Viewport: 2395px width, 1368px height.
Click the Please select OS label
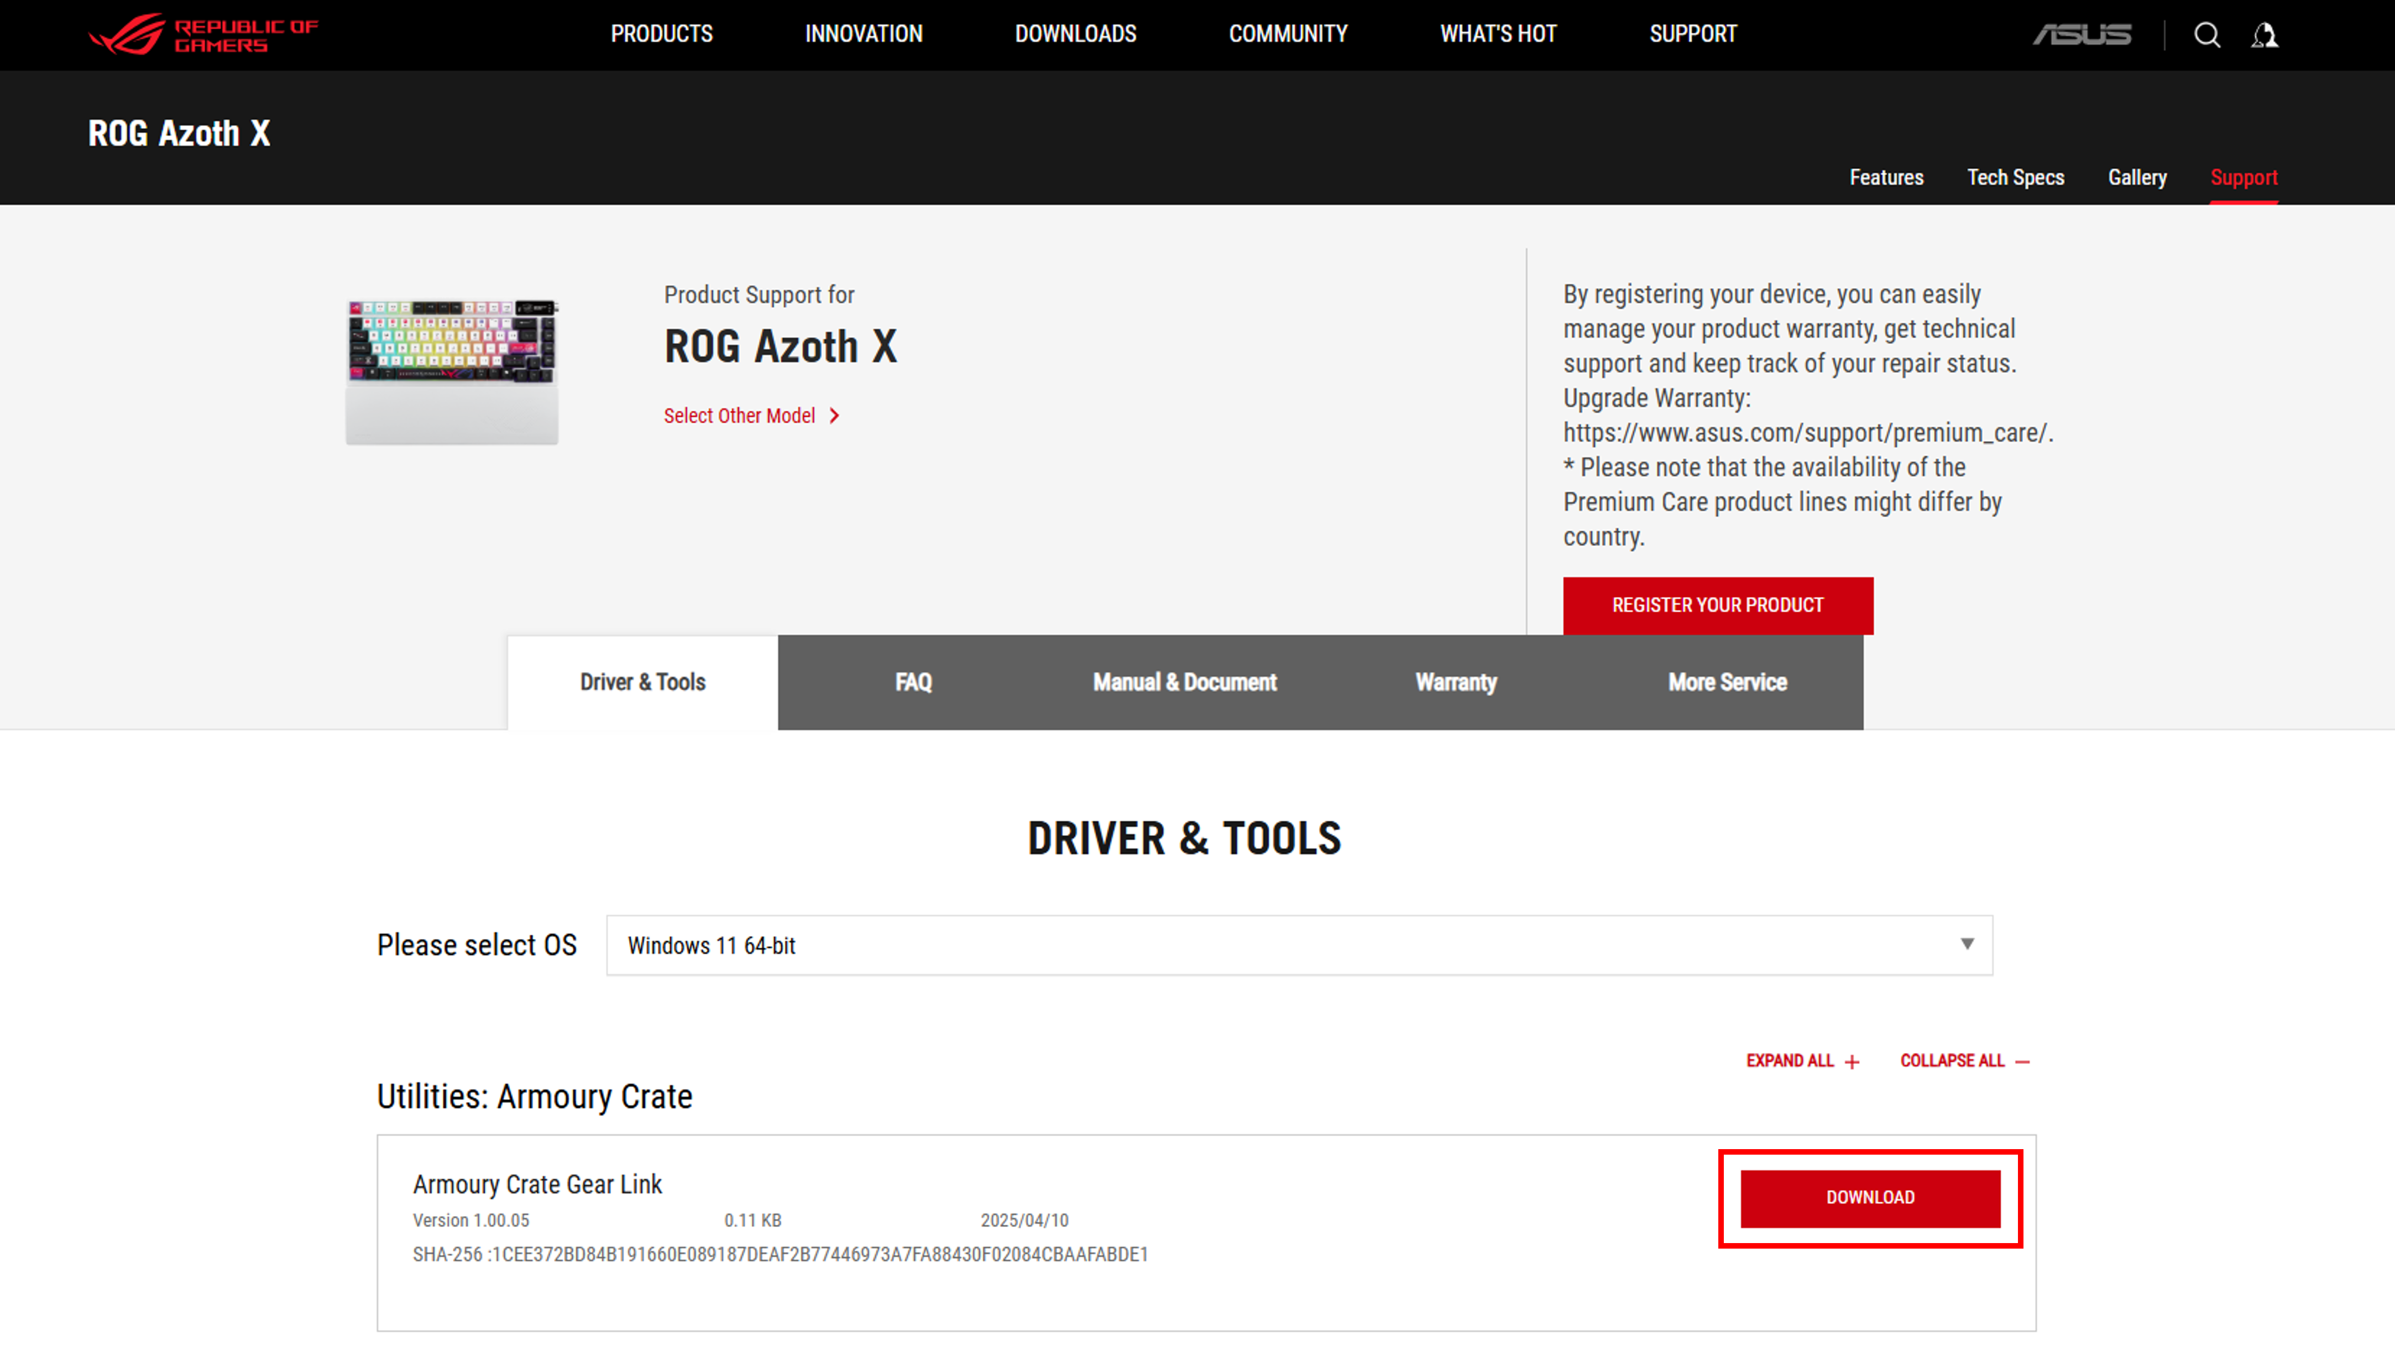[x=477, y=945]
